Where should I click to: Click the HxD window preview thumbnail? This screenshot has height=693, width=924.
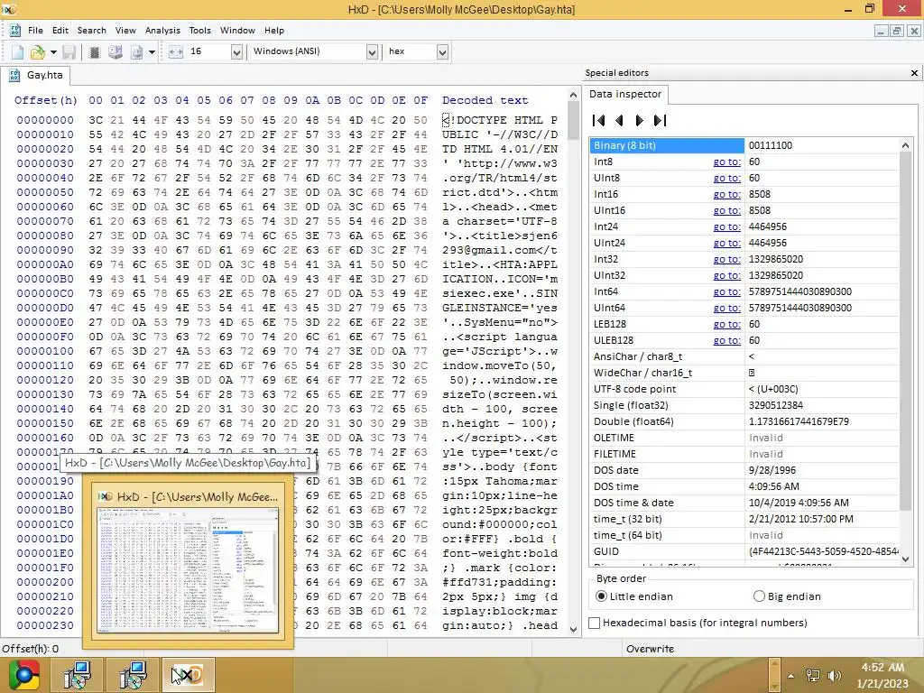coord(188,568)
